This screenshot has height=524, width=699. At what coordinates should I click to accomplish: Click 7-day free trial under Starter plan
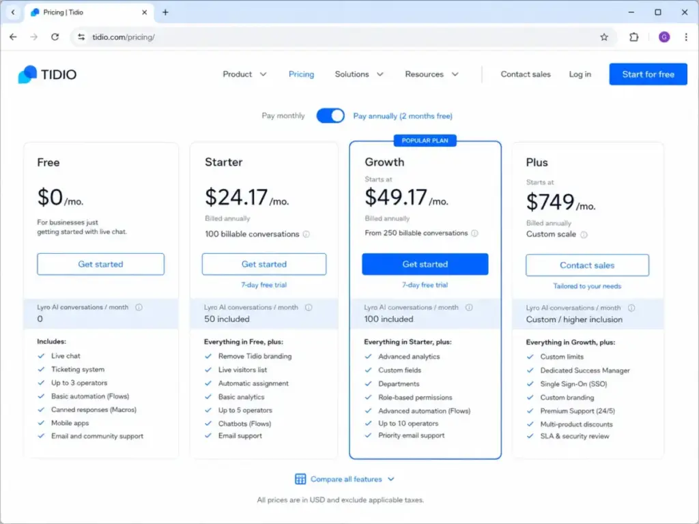[x=264, y=285]
